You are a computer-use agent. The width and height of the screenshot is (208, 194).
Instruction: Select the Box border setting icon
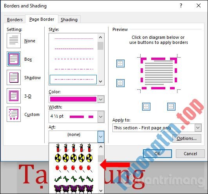click(x=14, y=59)
